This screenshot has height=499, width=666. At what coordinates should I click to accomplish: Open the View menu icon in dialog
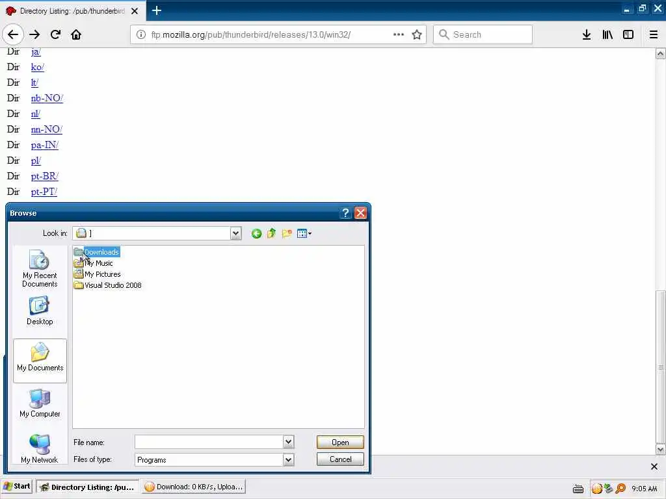click(304, 233)
